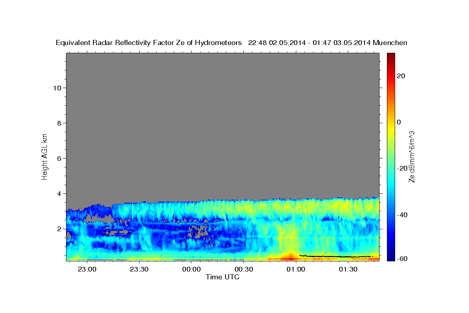The image size is (469, 313).
Task: Click the 'Height AGL km' axis label
Action: [x=45, y=156]
